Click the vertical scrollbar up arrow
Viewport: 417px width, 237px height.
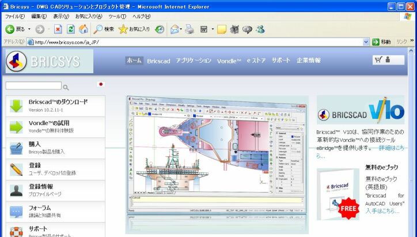(x=411, y=51)
